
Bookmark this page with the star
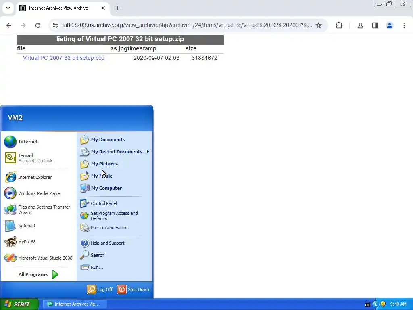tap(319, 25)
